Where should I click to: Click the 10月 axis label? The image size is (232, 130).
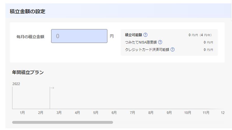(188, 113)
